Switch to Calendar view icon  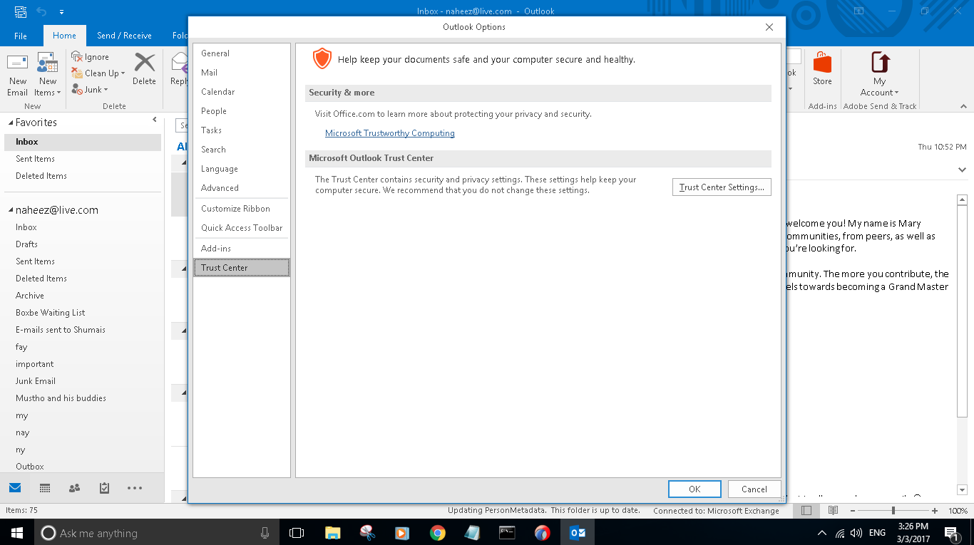[x=45, y=488]
